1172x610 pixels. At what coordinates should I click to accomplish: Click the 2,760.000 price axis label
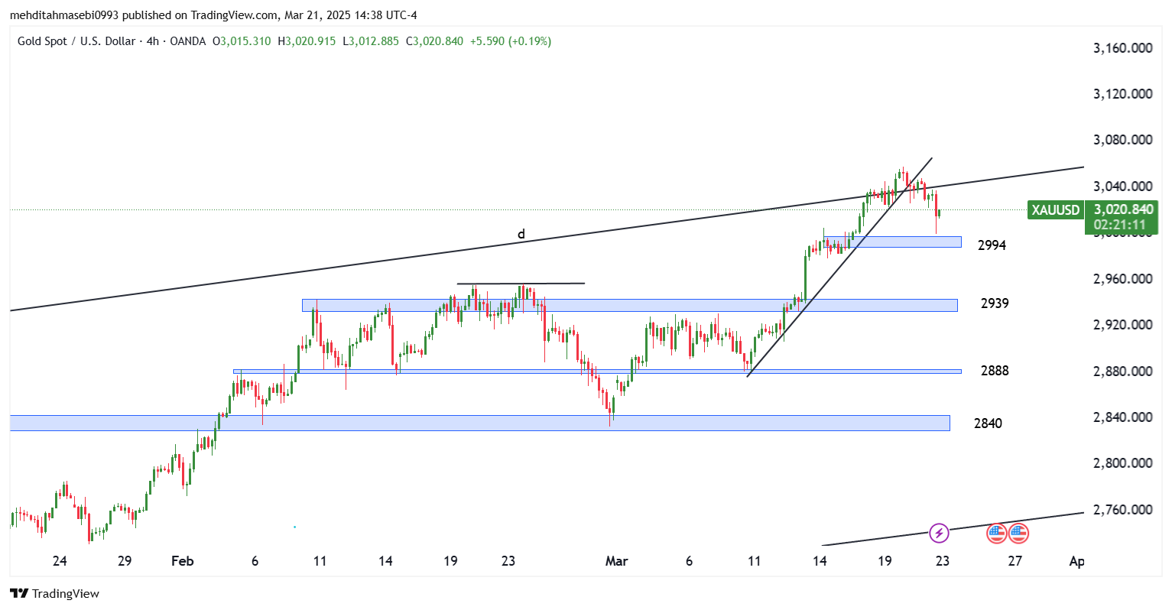[1122, 510]
